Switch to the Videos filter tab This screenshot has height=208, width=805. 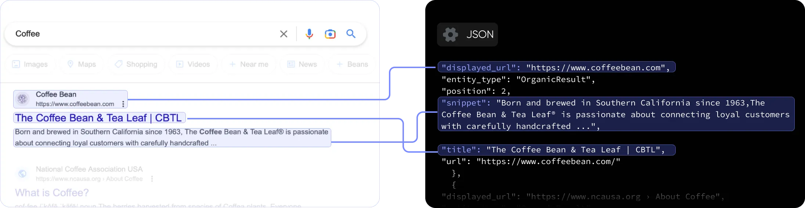point(193,64)
